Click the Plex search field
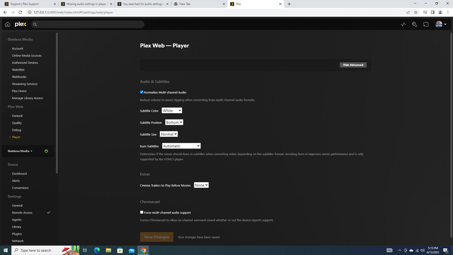The height and width of the screenshot is (255, 453). tap(87, 25)
